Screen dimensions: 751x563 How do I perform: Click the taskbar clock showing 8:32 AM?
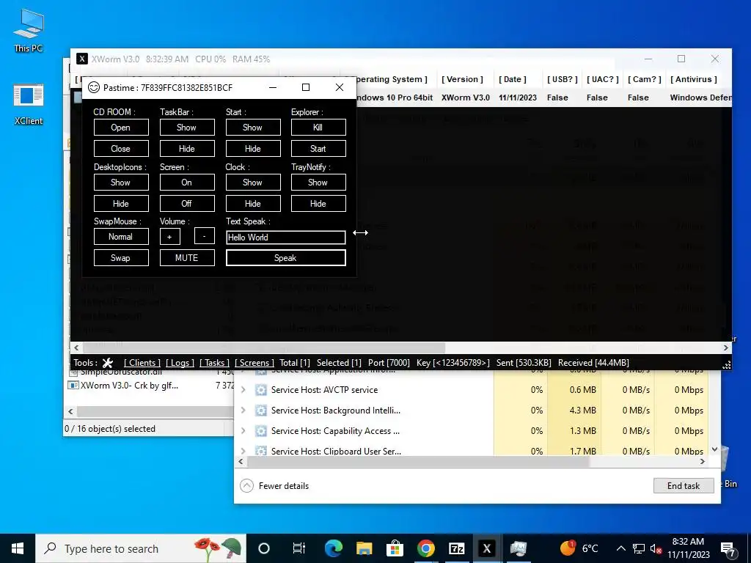[x=688, y=548]
